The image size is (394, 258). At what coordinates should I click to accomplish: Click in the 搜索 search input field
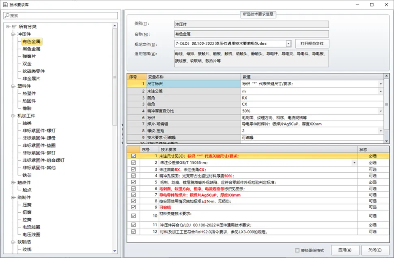pyautogui.click(x=61, y=15)
